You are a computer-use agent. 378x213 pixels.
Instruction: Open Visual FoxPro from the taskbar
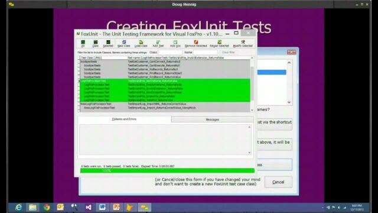130,207
